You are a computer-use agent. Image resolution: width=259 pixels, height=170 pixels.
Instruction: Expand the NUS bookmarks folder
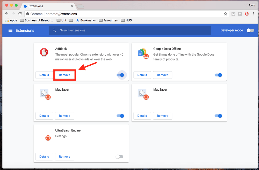point(126,20)
